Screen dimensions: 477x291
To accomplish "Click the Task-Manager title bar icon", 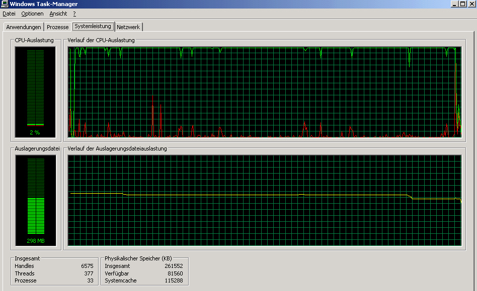I will [5, 4].
